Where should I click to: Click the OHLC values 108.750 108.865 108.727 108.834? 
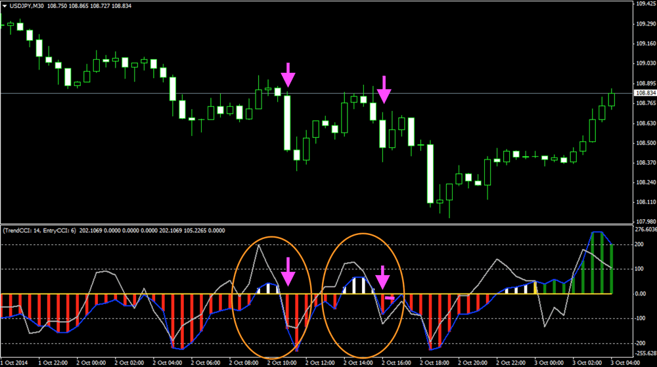coord(89,6)
